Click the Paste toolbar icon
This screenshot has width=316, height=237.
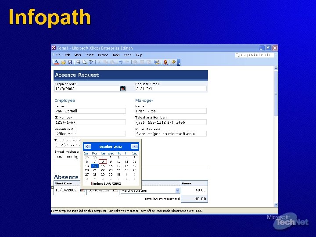pyautogui.click(x=112, y=62)
